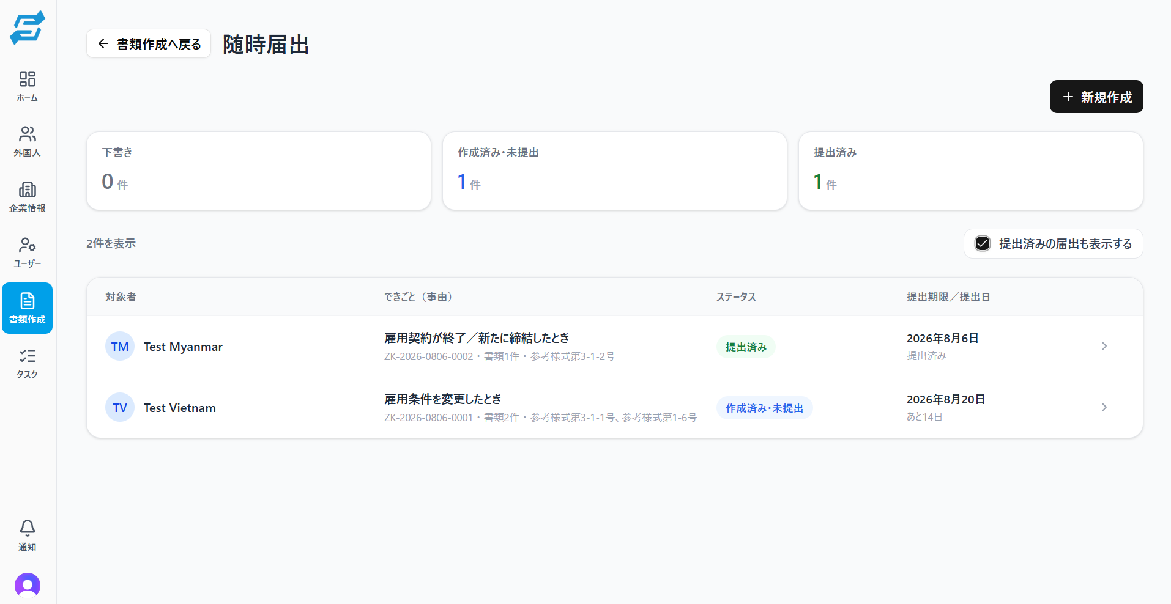
Task: Click ZK-2026-0806-0001 reference line
Action: (x=540, y=418)
